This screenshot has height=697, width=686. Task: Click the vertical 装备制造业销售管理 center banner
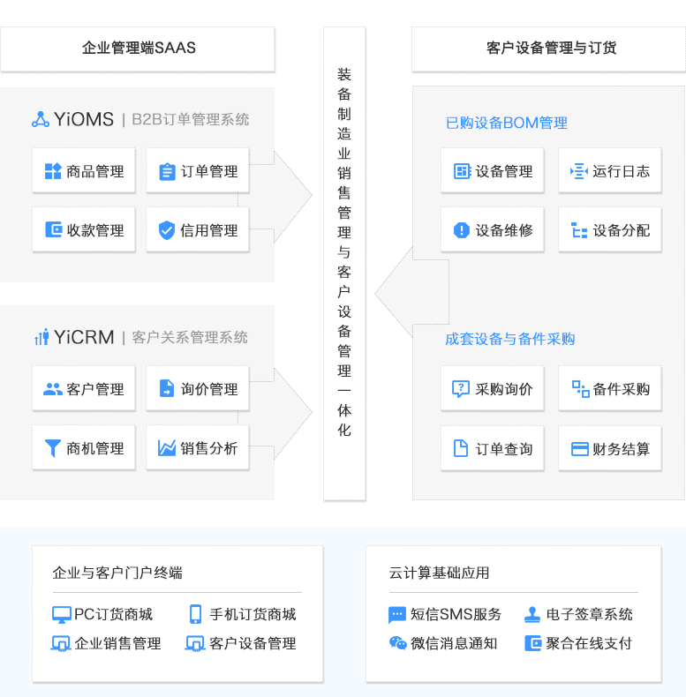[344, 264]
